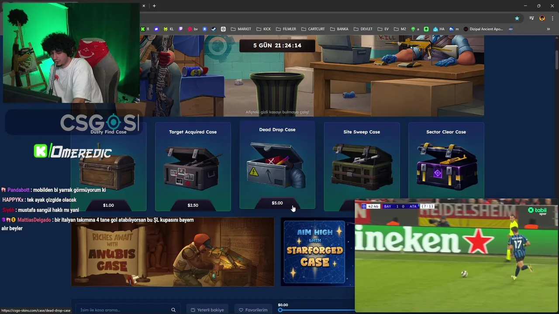Open the Steam bookmark icon
This screenshot has width=559, height=314.
(214, 29)
